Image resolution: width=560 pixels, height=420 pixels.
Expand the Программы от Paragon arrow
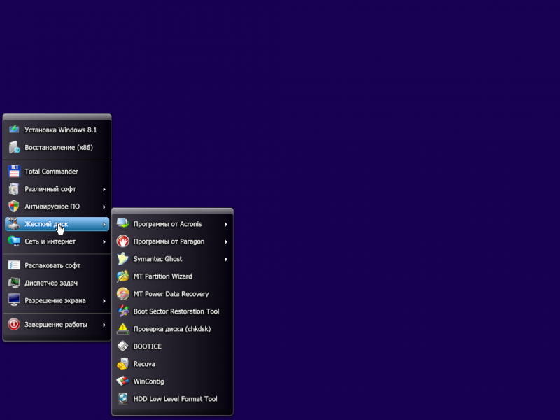click(226, 241)
